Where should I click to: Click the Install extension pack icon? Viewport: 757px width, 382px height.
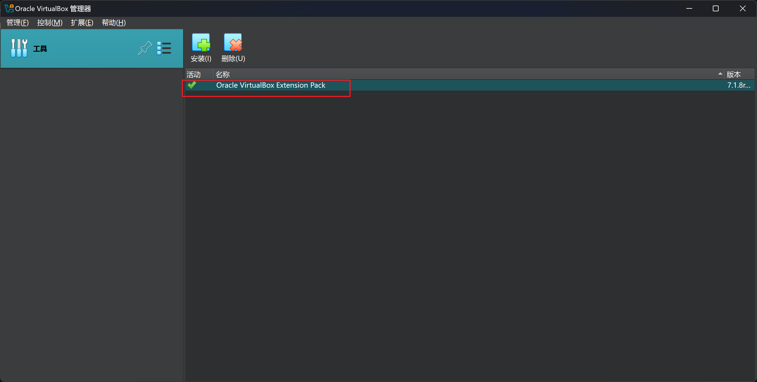pyautogui.click(x=201, y=43)
